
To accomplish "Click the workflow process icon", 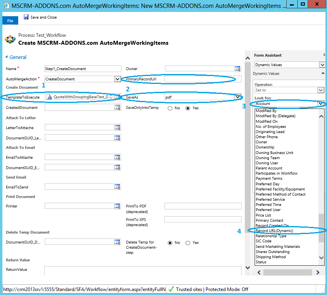I will (10, 39).
